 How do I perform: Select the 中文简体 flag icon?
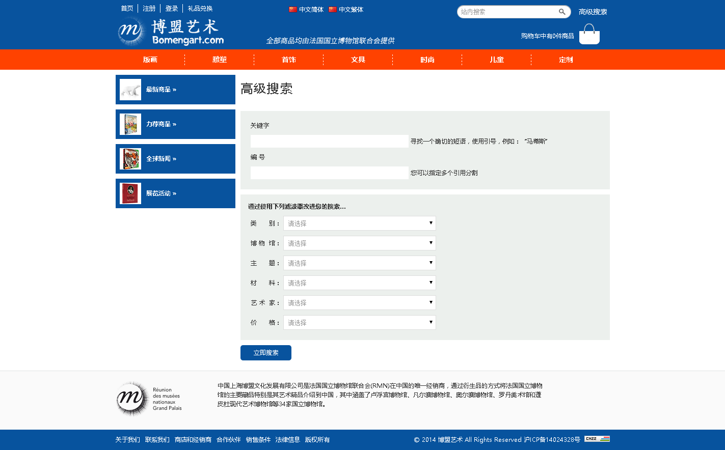pyautogui.click(x=293, y=9)
